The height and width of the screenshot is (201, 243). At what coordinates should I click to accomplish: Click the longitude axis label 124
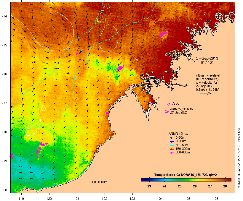pyautogui.click(x=160, y=198)
